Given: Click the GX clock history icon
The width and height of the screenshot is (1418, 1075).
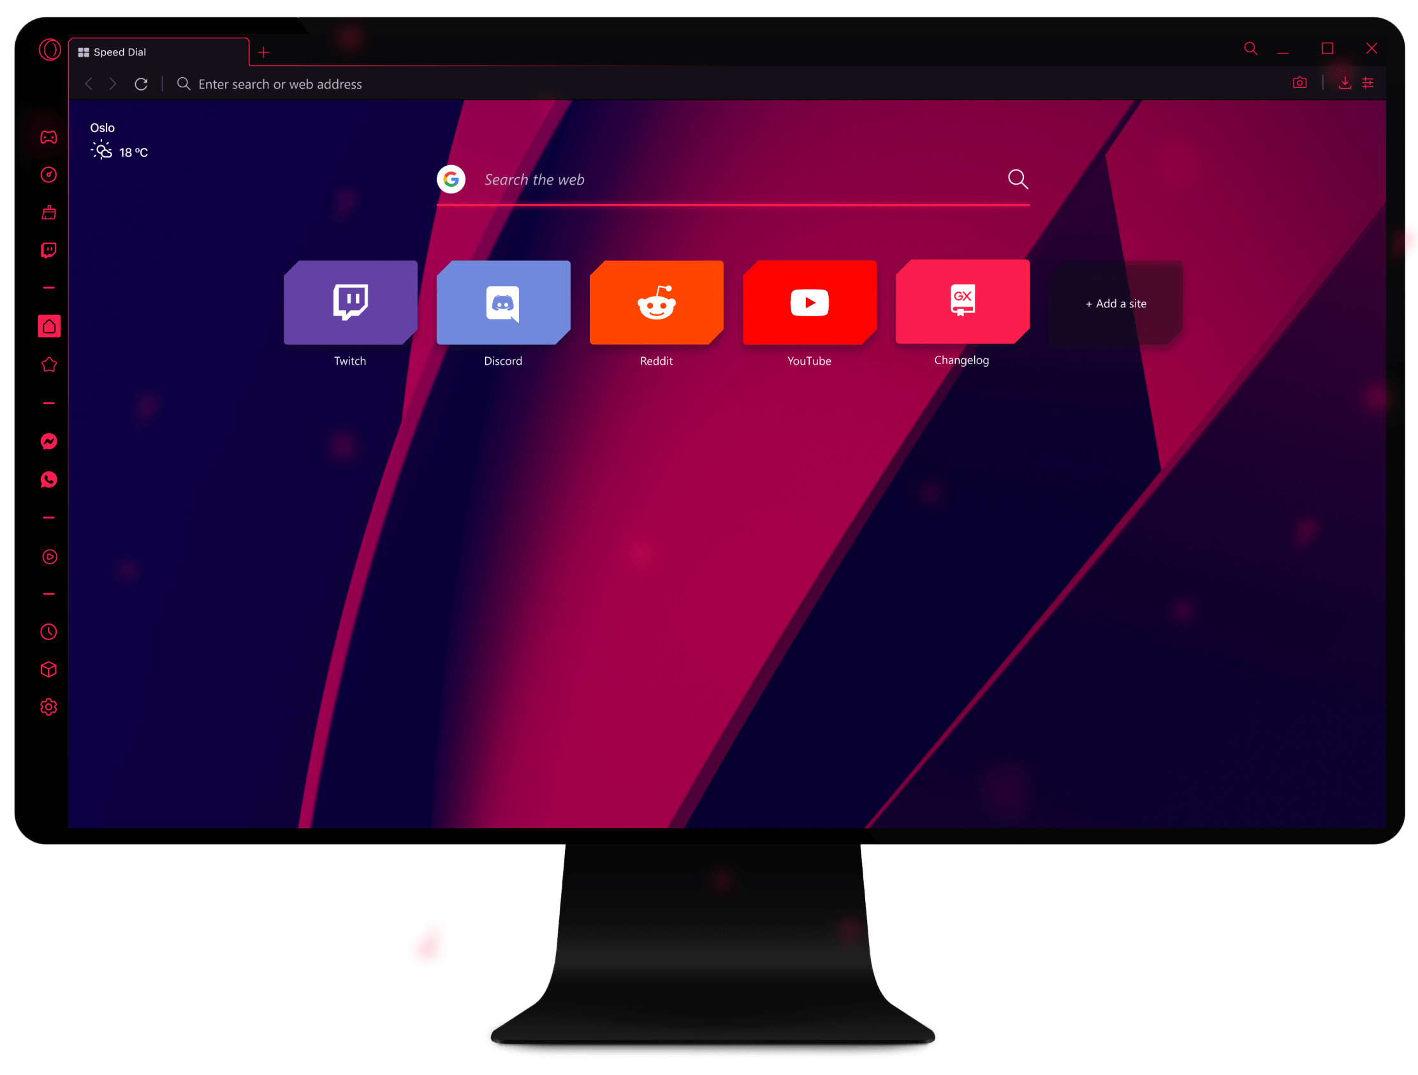Looking at the screenshot, I should tap(48, 630).
